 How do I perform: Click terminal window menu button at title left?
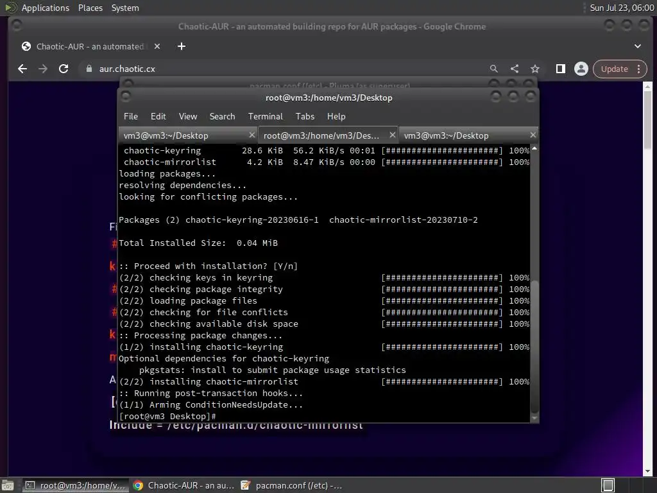coord(125,97)
